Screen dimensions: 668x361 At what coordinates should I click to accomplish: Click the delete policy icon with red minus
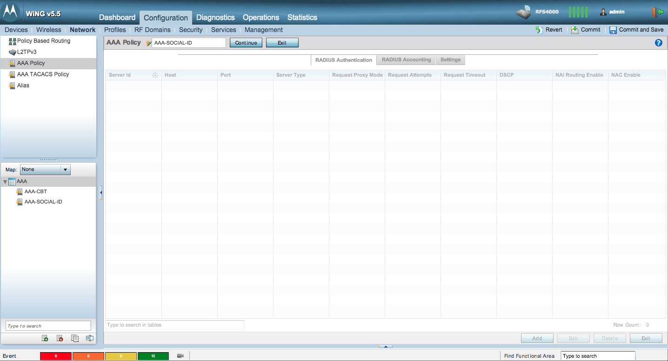click(x=60, y=338)
